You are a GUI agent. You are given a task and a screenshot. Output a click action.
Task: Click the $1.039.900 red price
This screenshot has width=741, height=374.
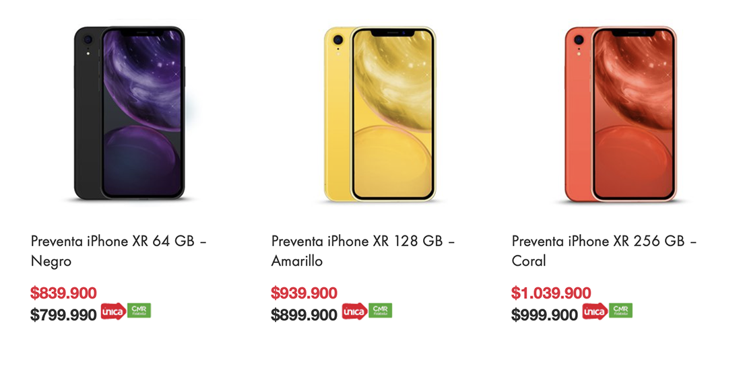click(x=551, y=293)
